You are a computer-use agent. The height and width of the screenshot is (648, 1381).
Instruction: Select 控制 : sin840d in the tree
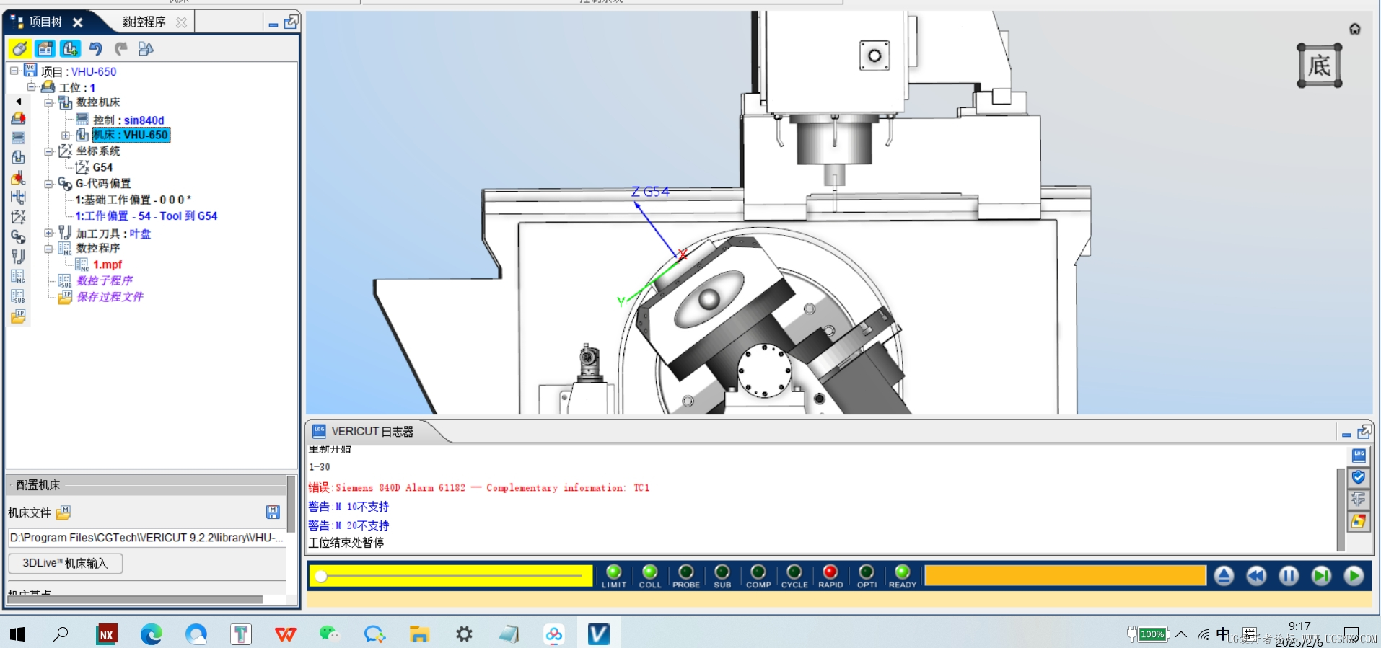pyautogui.click(x=128, y=120)
